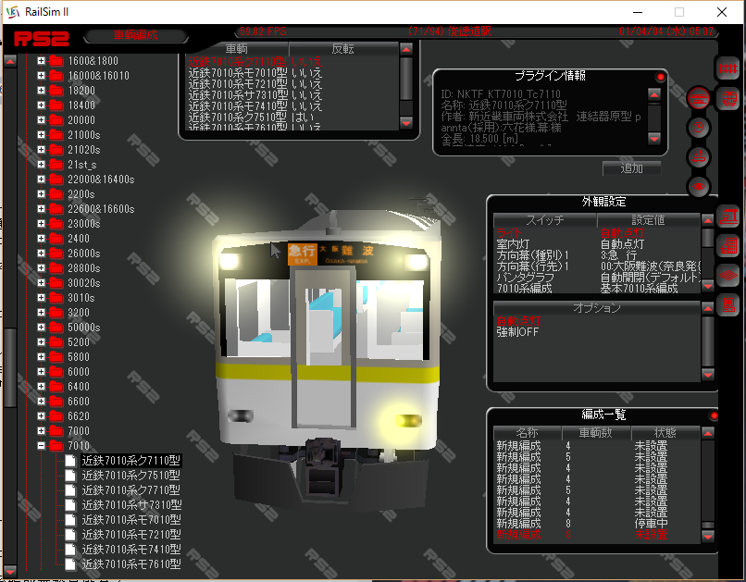
Task: Click the red dot on プラグイン情報 panel
Action: (660, 77)
